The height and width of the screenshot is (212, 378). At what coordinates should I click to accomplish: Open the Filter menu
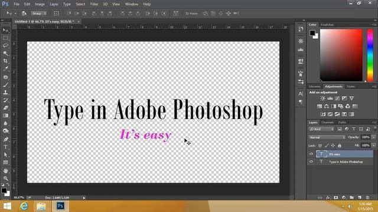pos(94,4)
